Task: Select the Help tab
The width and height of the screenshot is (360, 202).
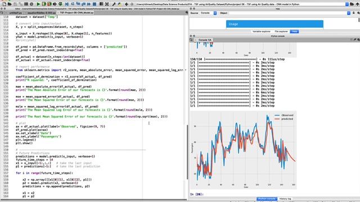Action: (294, 31)
